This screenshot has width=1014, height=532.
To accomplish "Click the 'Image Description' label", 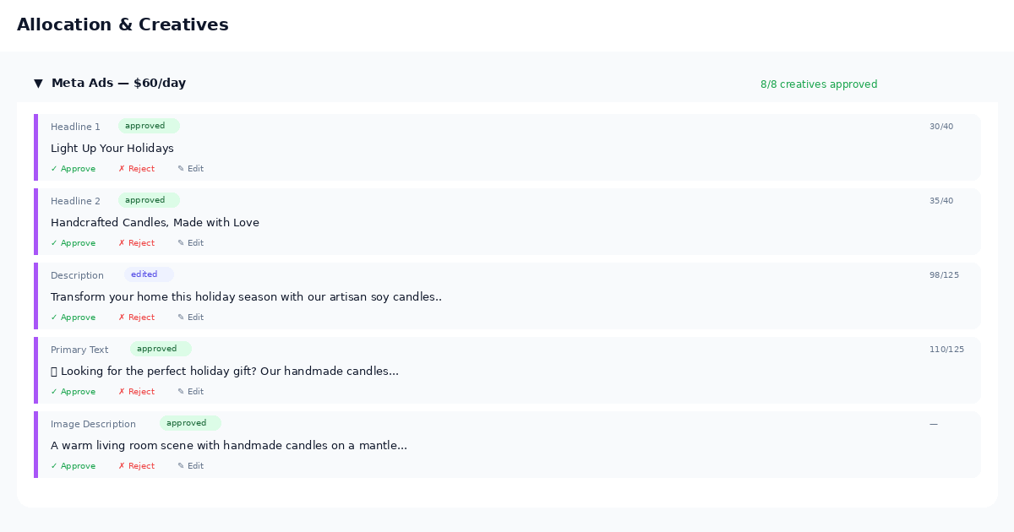I will (x=93, y=424).
